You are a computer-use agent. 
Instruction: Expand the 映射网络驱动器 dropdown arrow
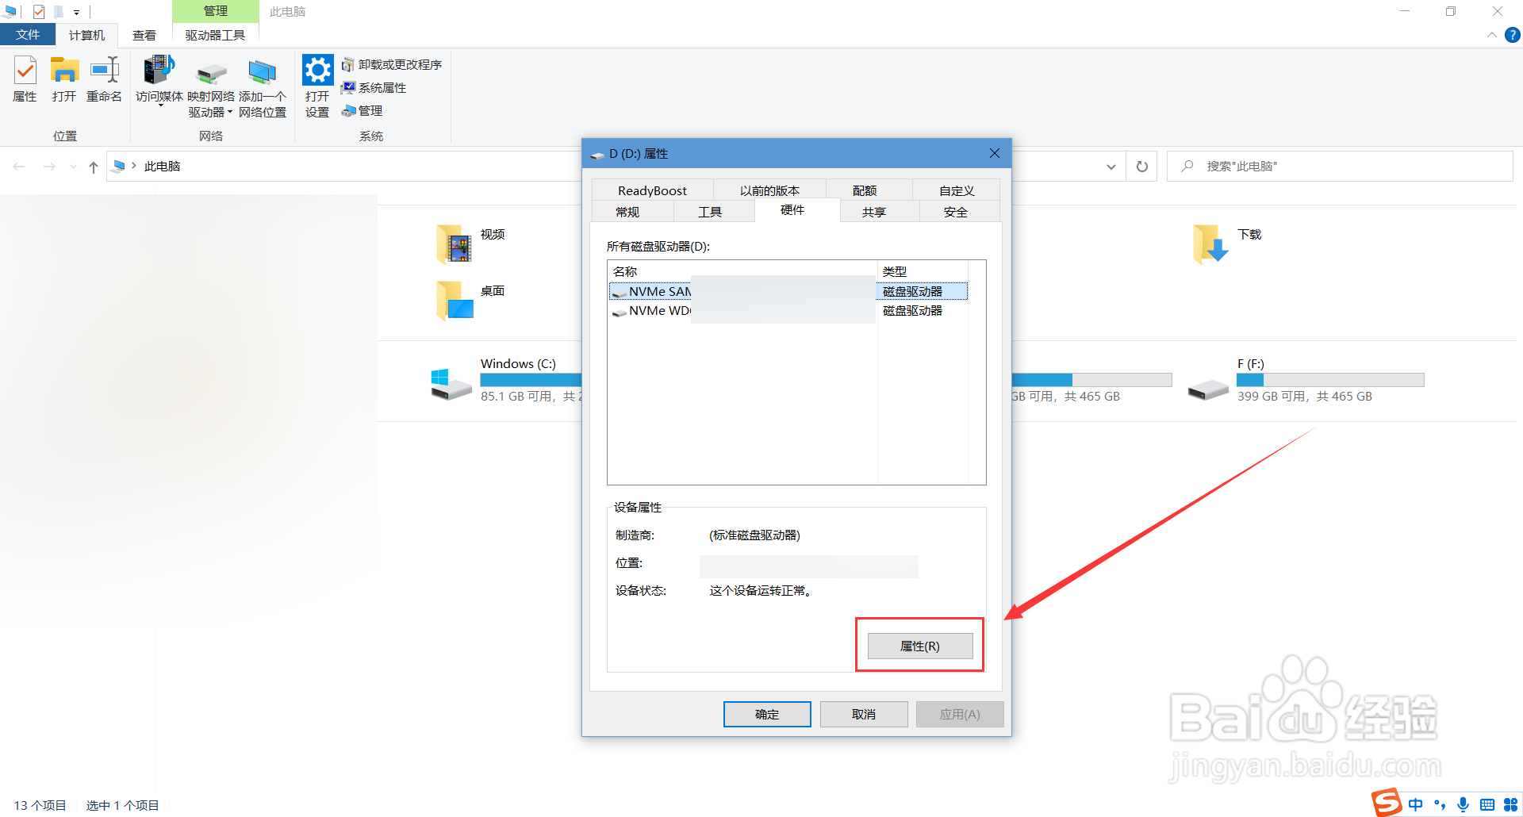pos(230,112)
